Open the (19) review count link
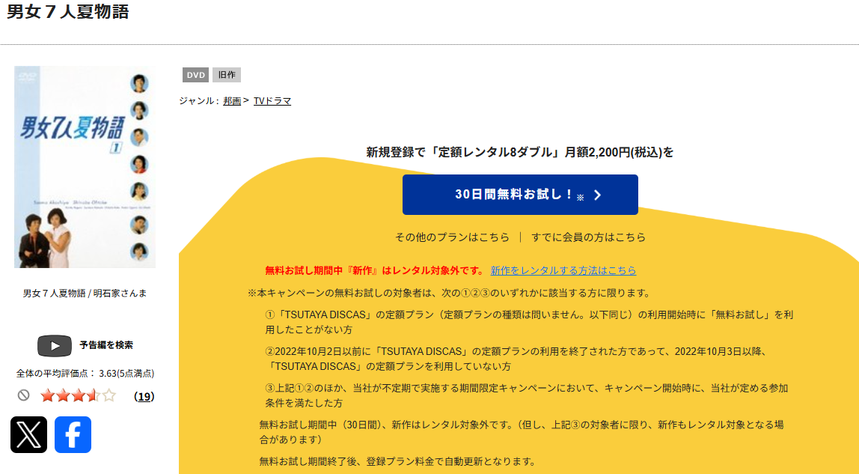Image resolution: width=859 pixels, height=474 pixels. coord(144,396)
